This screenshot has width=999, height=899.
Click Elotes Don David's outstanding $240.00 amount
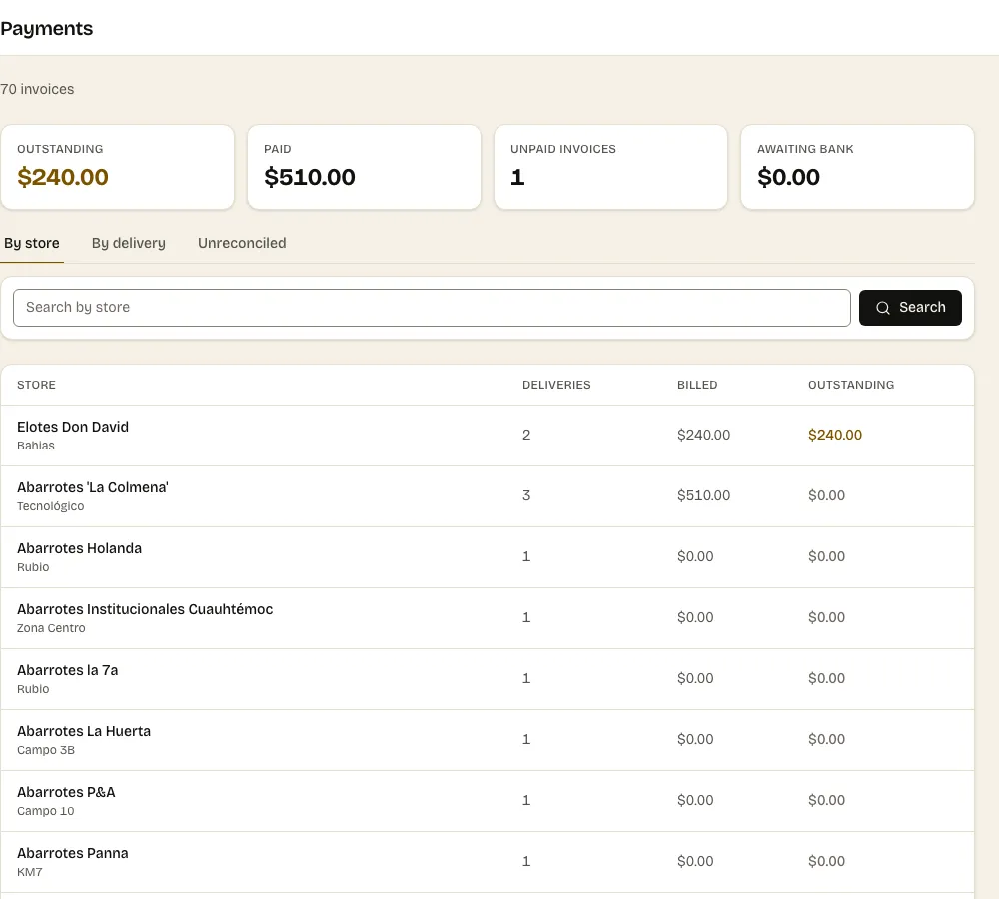pyautogui.click(x=834, y=435)
